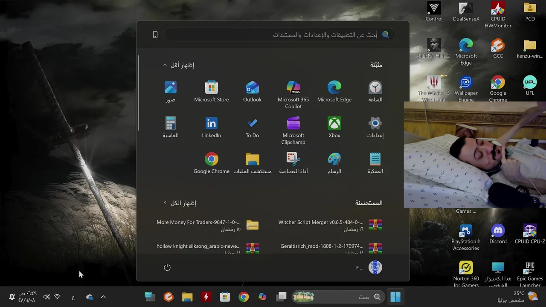The width and height of the screenshot is (546, 307).
Task: Open Wi-Fi network tray icon
Action: [x=57, y=297]
